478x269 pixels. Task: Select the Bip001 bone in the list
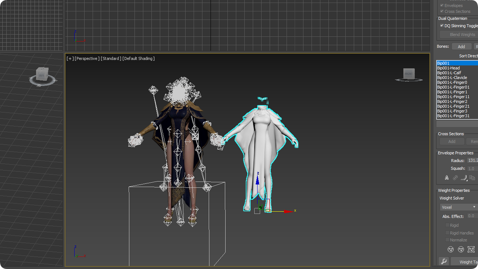(x=457, y=63)
